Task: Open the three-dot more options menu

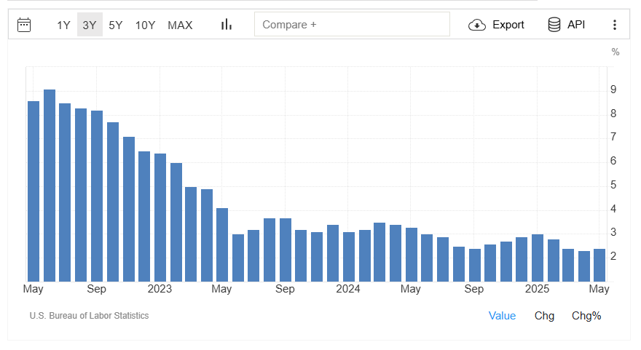Action: click(x=614, y=25)
